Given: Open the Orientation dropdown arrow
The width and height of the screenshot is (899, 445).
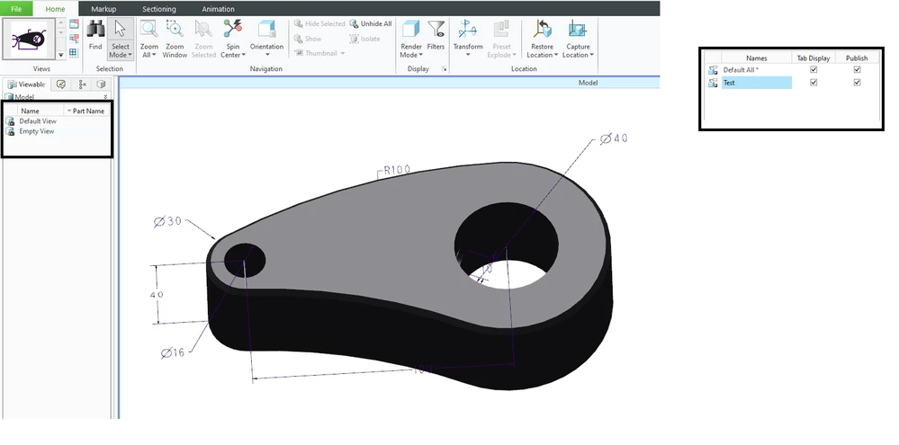Looking at the screenshot, I should pos(266,55).
